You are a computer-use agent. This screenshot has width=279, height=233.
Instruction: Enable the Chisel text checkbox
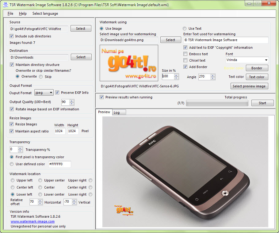185,60
